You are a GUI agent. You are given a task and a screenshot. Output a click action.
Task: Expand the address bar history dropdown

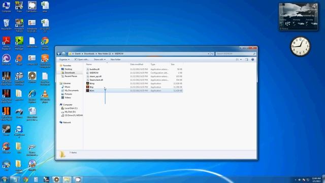[x=208, y=54]
